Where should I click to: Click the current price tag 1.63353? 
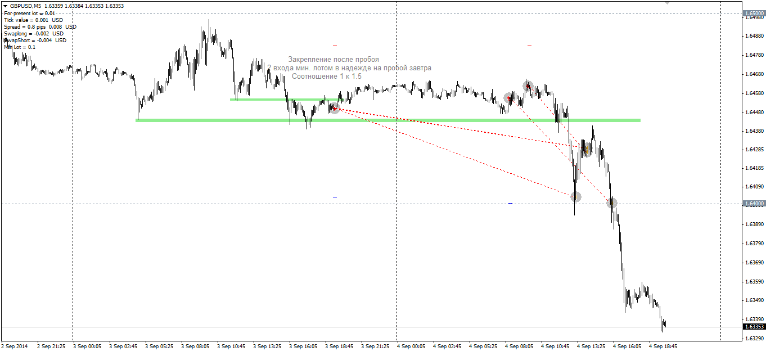[754, 326]
